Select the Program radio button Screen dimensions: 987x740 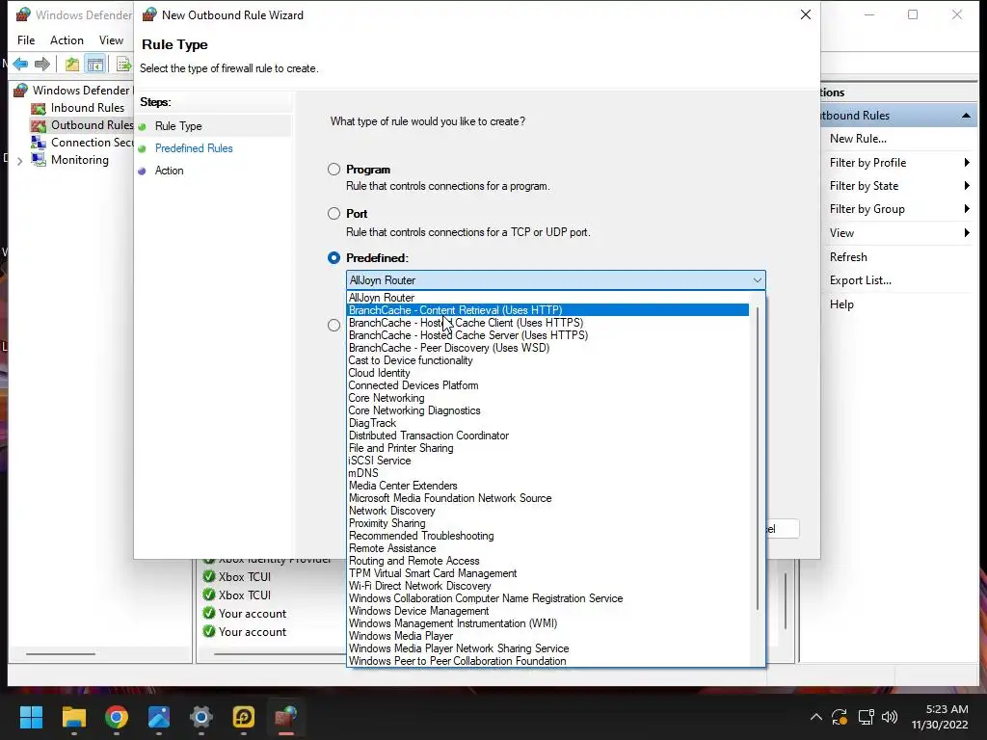[x=333, y=170]
